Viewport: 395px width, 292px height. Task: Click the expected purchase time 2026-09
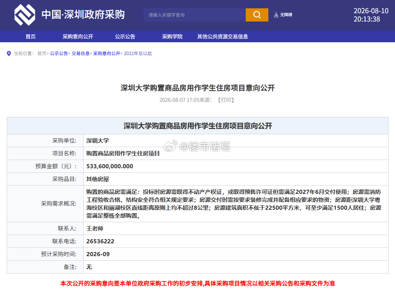point(98,254)
